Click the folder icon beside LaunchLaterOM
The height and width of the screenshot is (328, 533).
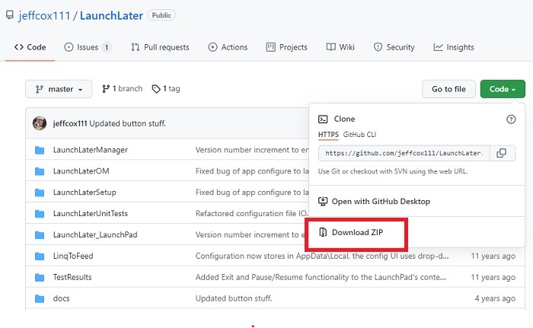40,171
